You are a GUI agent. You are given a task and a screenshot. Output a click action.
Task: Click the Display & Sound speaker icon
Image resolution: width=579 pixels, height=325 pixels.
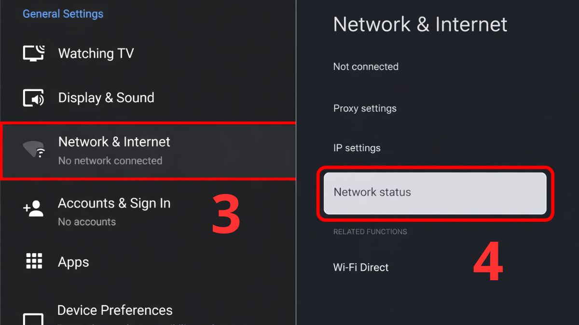34,98
